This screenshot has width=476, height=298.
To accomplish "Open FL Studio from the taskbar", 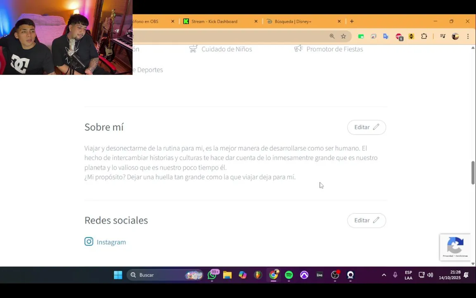I will 258,275.
